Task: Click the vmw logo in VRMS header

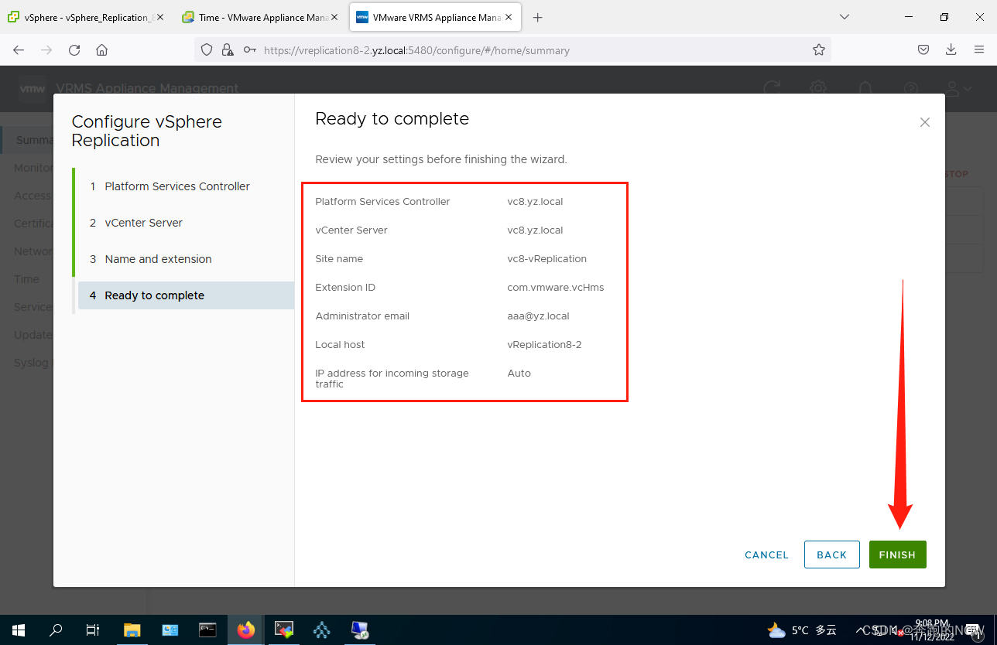Action: click(x=33, y=88)
